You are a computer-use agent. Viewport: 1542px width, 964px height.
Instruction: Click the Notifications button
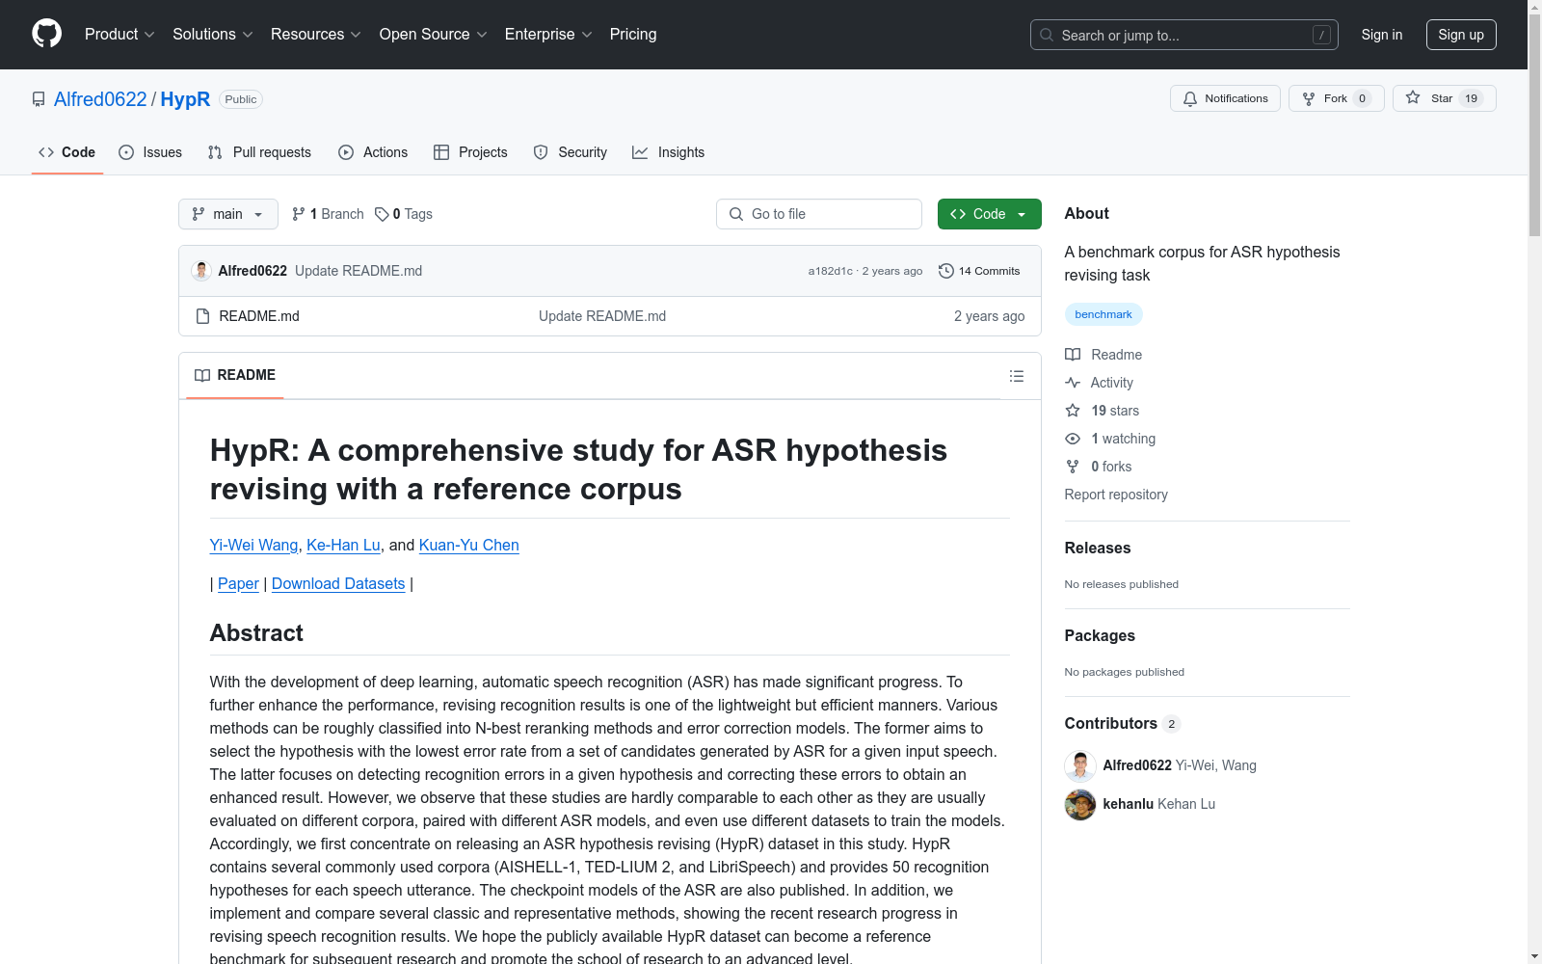[1225, 98]
